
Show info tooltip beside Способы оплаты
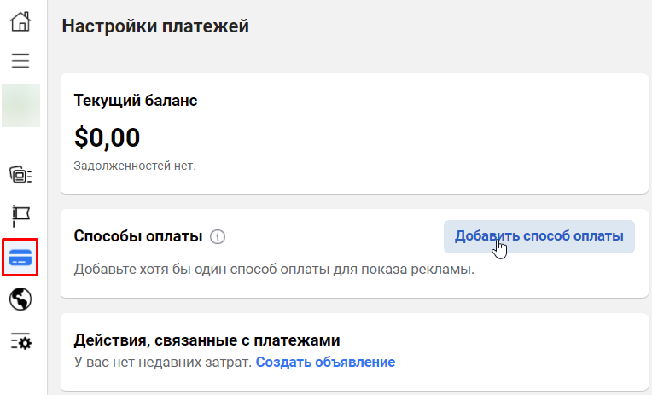pos(218,236)
